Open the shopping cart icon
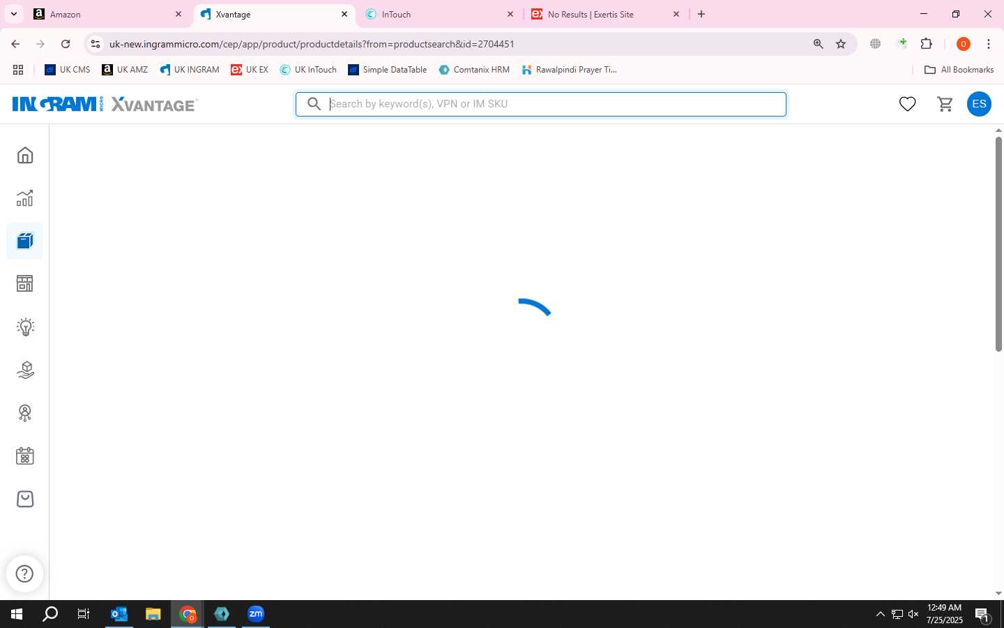The width and height of the screenshot is (1004, 628). pyautogui.click(x=945, y=104)
